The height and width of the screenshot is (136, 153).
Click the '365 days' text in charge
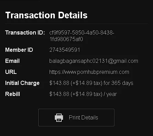[x=122, y=83]
